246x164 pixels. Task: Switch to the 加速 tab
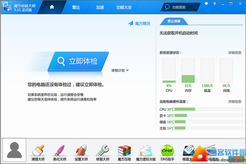(x=100, y=7)
